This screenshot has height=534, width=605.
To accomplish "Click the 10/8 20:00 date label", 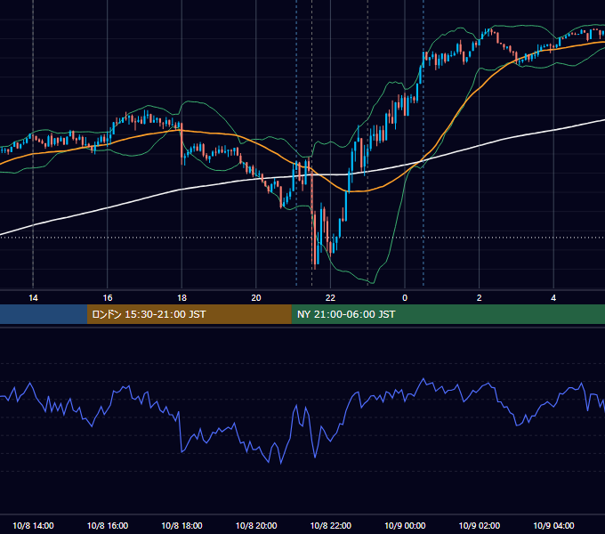I will click(x=256, y=525).
